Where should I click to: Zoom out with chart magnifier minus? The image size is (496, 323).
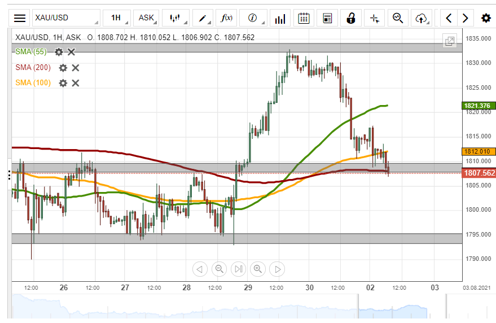220,269
